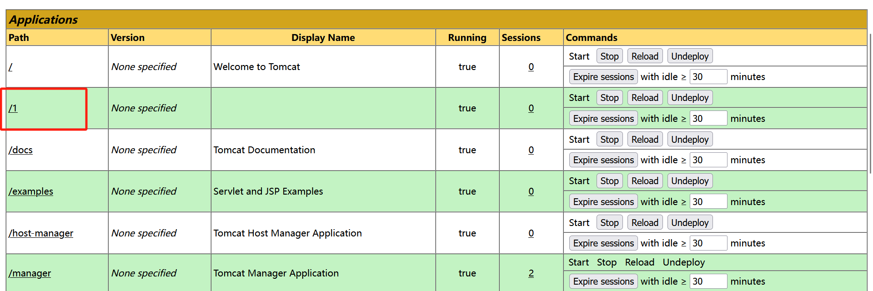
Task: Expire sessions for Welcome to Tomcat app
Action: pos(603,77)
